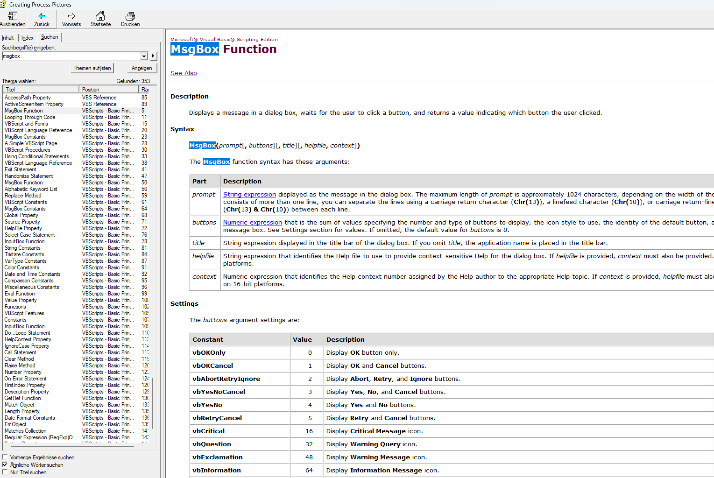Select Tristate Constants result
Image resolution: width=714 pixels, height=478 pixels.
pos(24,254)
